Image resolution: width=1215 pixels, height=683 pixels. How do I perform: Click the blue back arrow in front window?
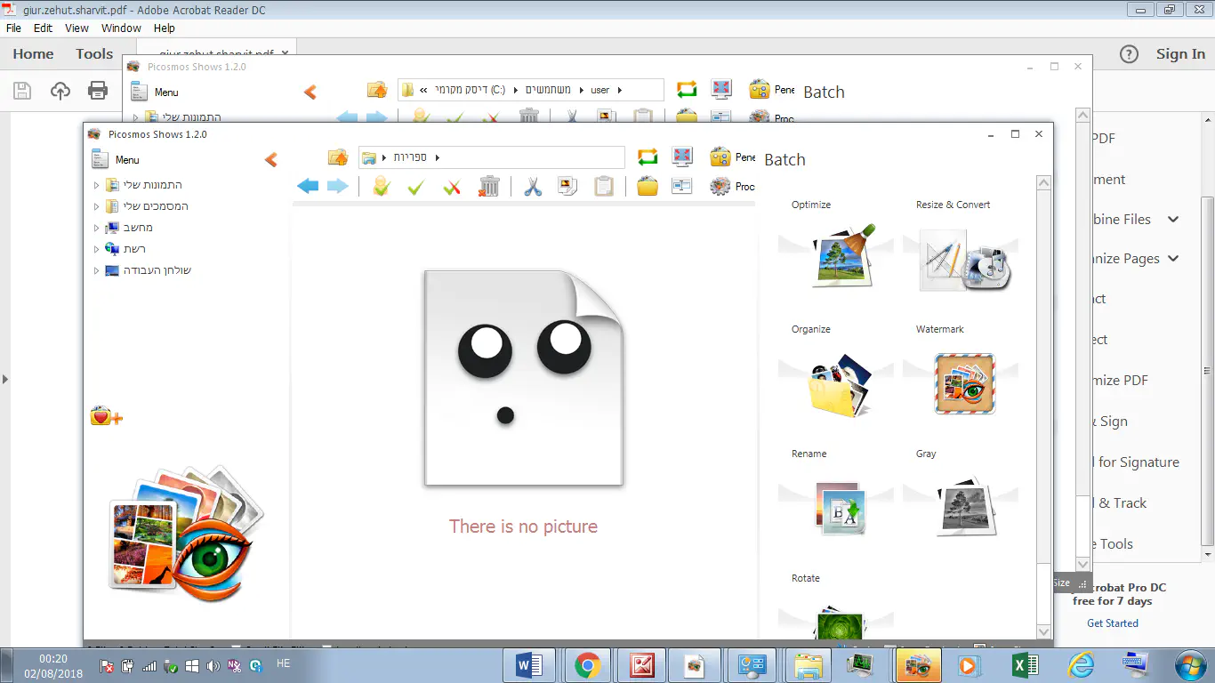click(308, 186)
